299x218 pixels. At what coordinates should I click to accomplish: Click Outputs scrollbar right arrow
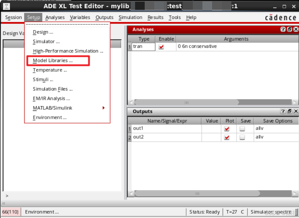pyautogui.click(x=295, y=193)
